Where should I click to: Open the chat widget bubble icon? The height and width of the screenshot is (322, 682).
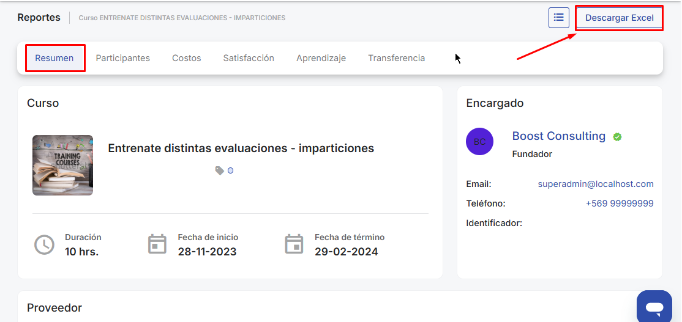[654, 306]
